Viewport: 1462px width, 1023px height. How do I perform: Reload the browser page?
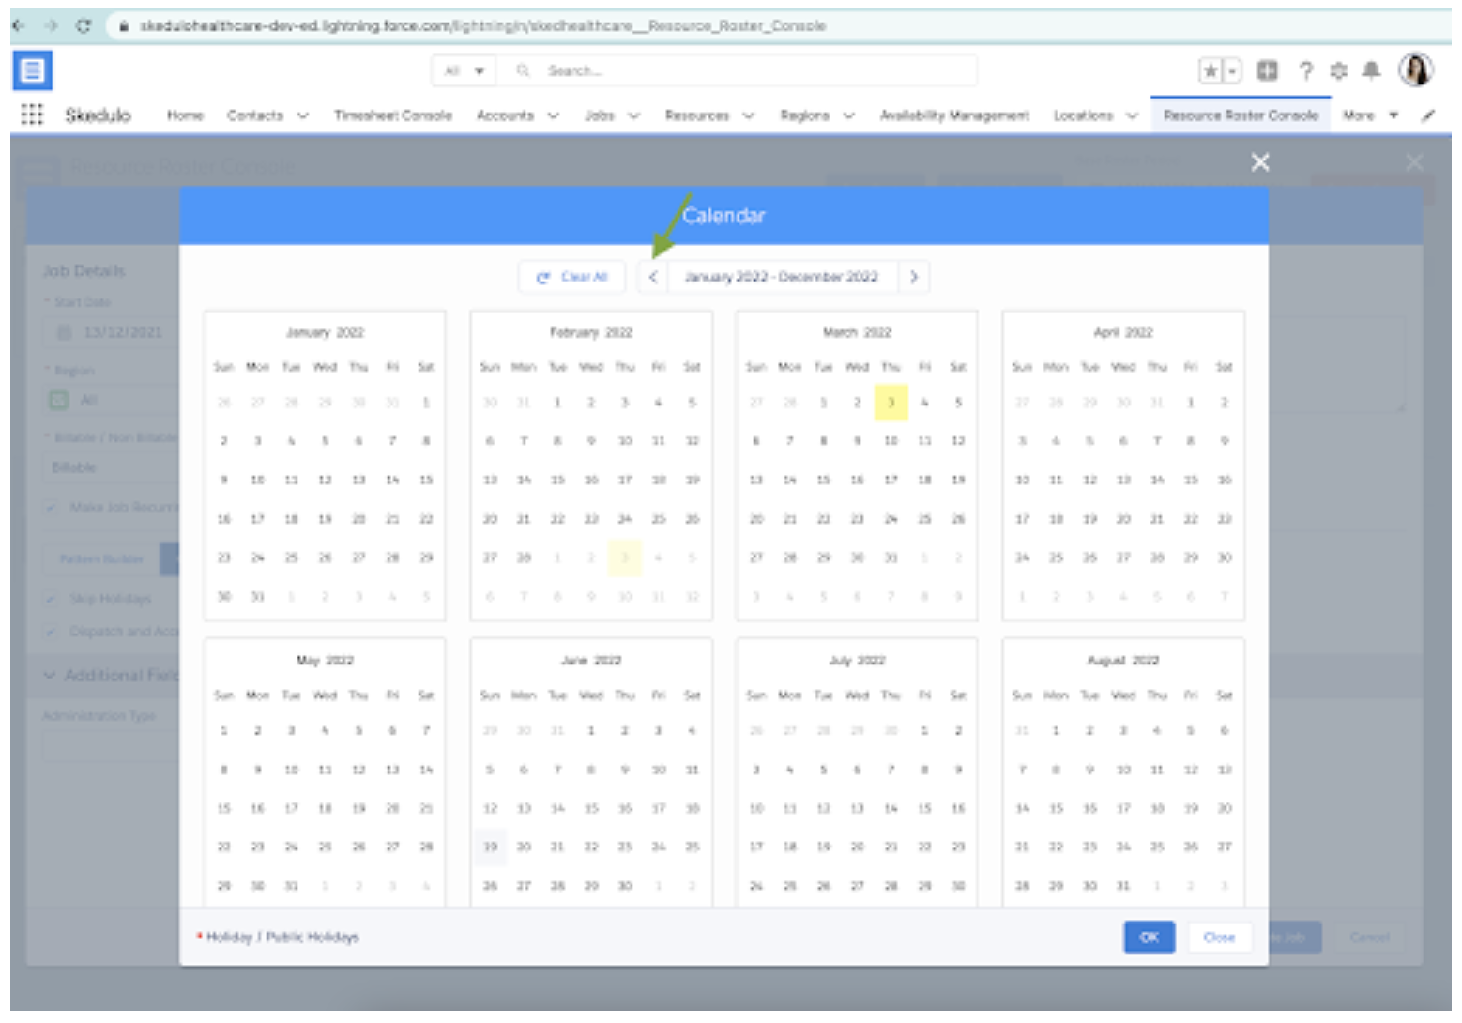(x=84, y=25)
